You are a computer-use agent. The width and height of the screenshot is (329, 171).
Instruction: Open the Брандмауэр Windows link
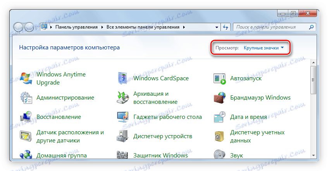pyautogui.click(x=260, y=98)
